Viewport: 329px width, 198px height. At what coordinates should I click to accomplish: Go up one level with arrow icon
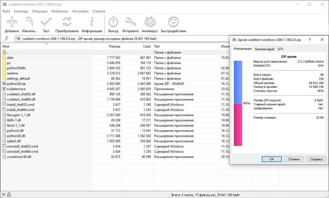coord(7,38)
